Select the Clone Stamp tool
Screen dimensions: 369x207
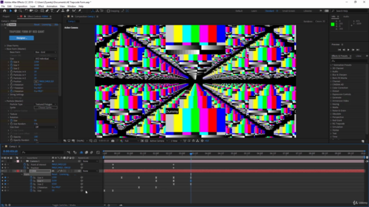(63, 11)
